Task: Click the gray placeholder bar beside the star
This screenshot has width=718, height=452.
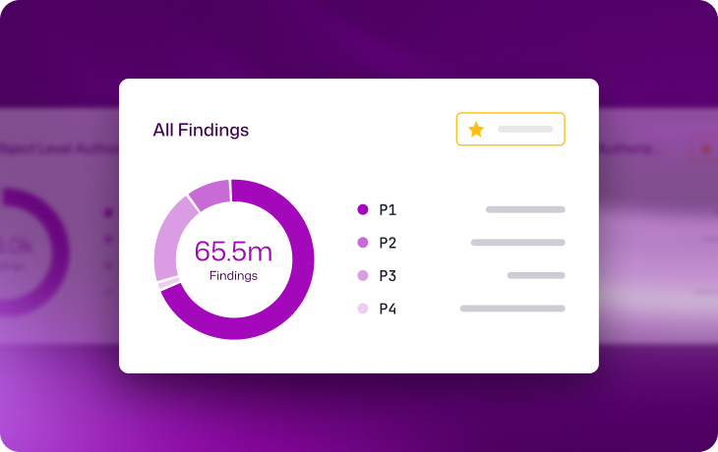Action: [525, 129]
